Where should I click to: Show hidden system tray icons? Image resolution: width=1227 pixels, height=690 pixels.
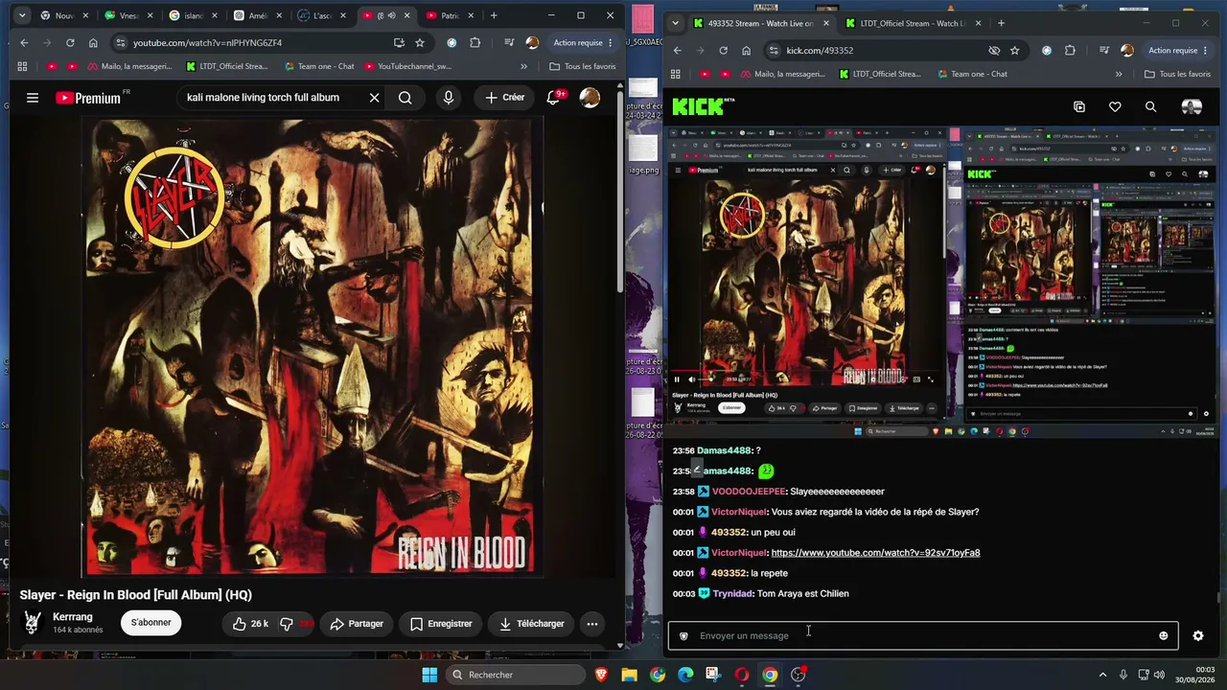pos(1102,675)
